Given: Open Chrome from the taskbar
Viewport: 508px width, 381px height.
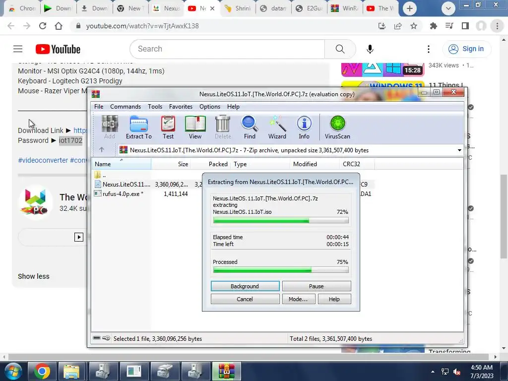Looking at the screenshot, I should [x=42, y=371].
